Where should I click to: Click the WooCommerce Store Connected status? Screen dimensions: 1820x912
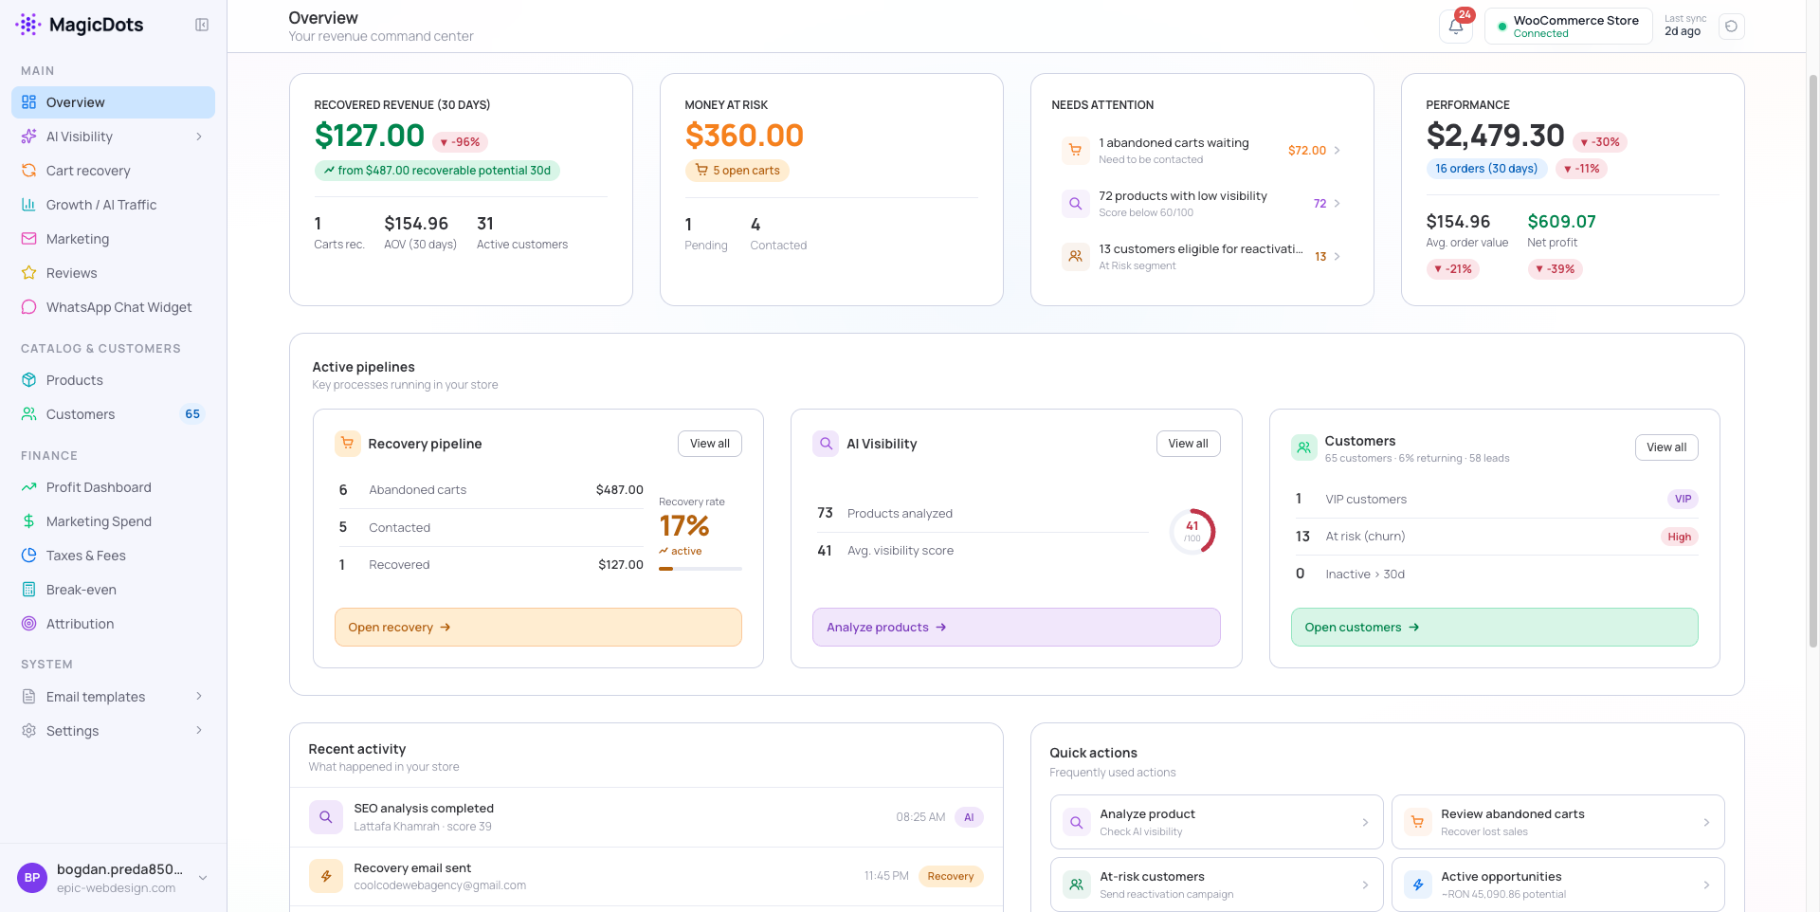[1569, 27]
